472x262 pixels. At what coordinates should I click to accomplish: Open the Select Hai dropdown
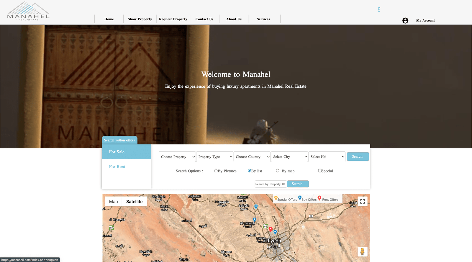click(327, 157)
